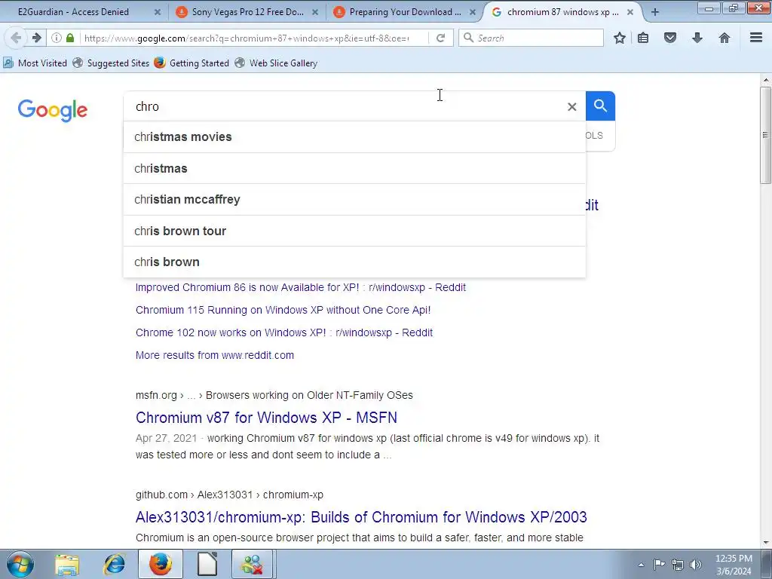Image resolution: width=772 pixels, height=579 pixels.
Task: Open Alex313031/chromium-xp GitHub result
Action: (x=361, y=517)
